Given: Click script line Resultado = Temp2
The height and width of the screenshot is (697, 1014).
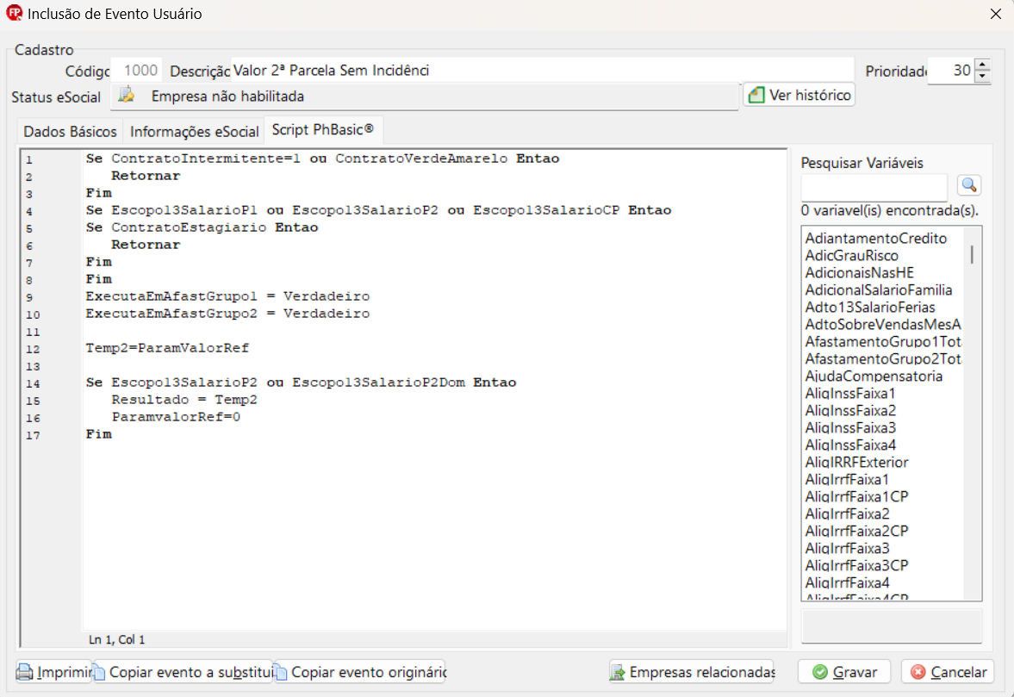Looking at the screenshot, I should click(x=184, y=400).
